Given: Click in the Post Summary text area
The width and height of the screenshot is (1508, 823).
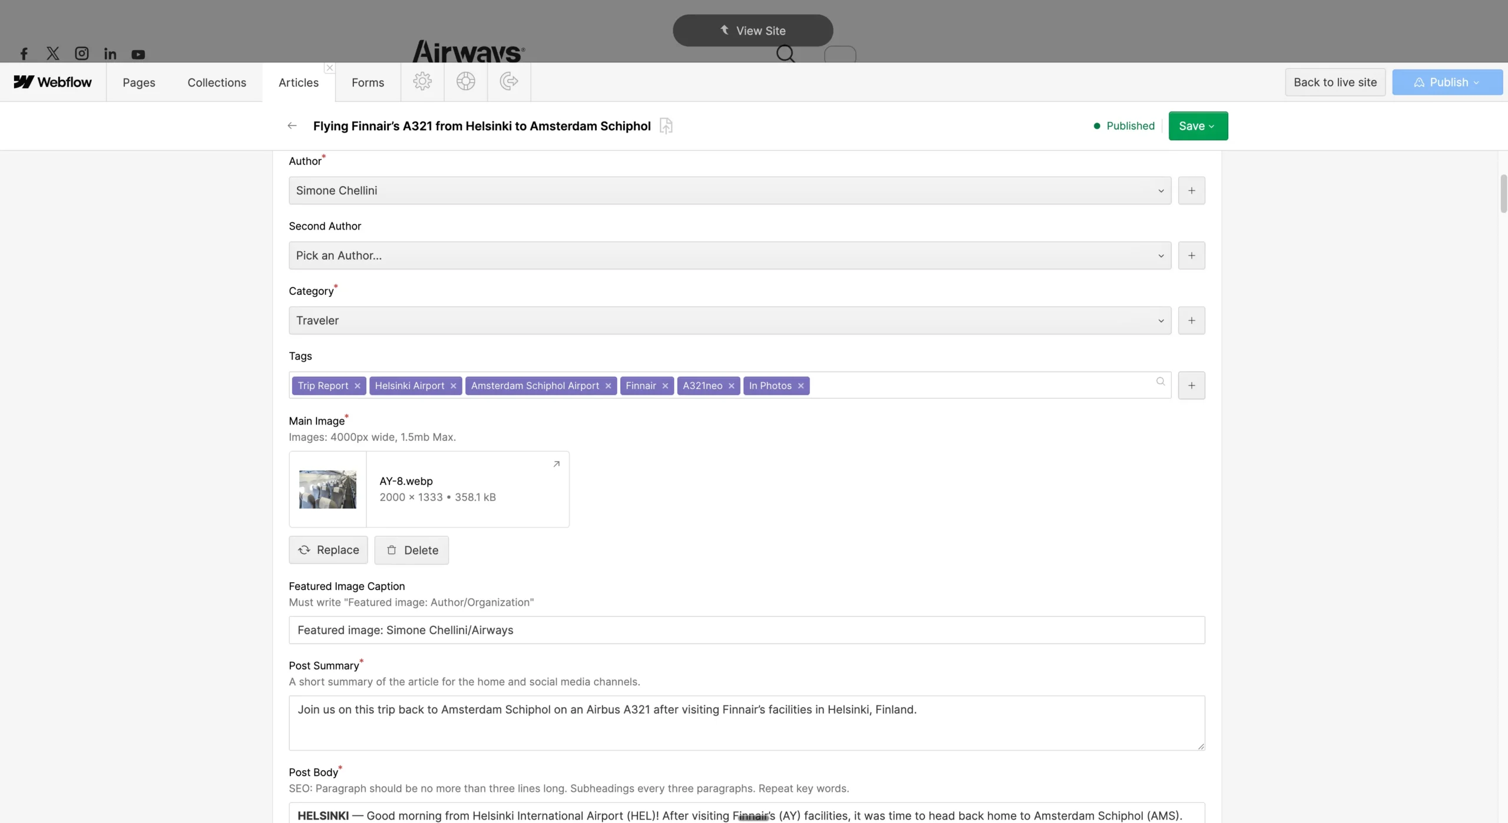Looking at the screenshot, I should click(x=746, y=723).
